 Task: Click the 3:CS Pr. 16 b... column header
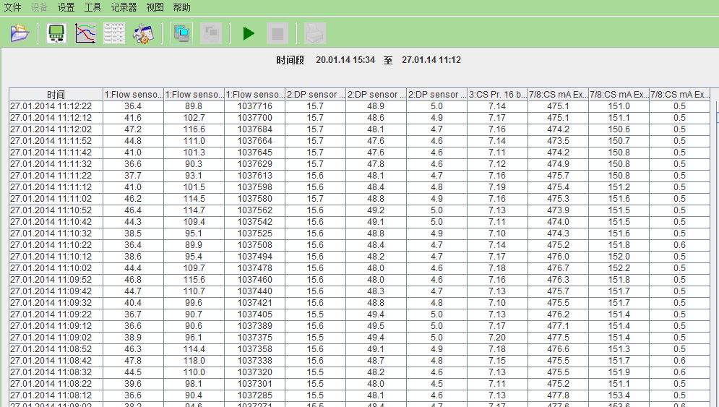[x=497, y=95]
